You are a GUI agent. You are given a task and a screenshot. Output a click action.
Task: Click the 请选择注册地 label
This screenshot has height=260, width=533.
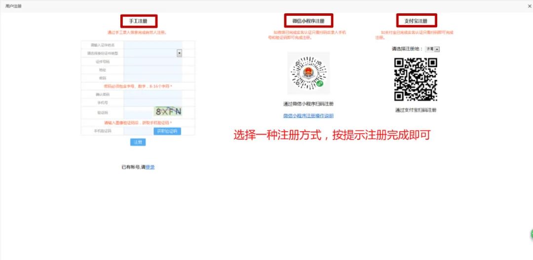click(407, 49)
